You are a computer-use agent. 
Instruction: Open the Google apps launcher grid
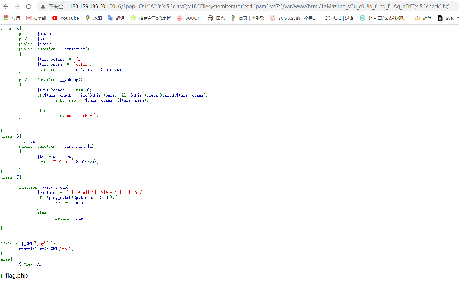(5, 18)
